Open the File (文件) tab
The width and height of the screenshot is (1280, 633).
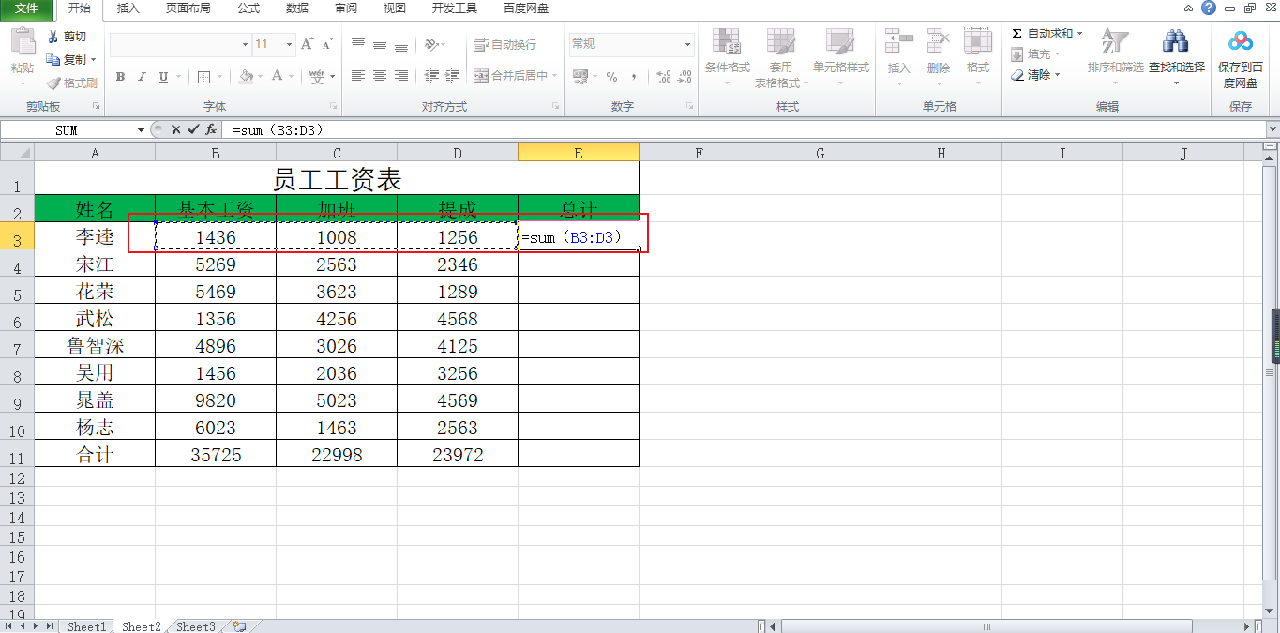pos(27,8)
